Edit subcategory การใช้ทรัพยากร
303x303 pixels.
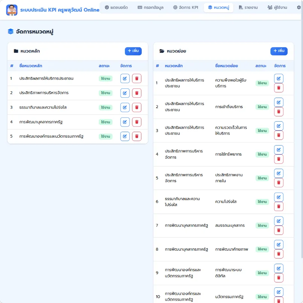coord(279,150)
